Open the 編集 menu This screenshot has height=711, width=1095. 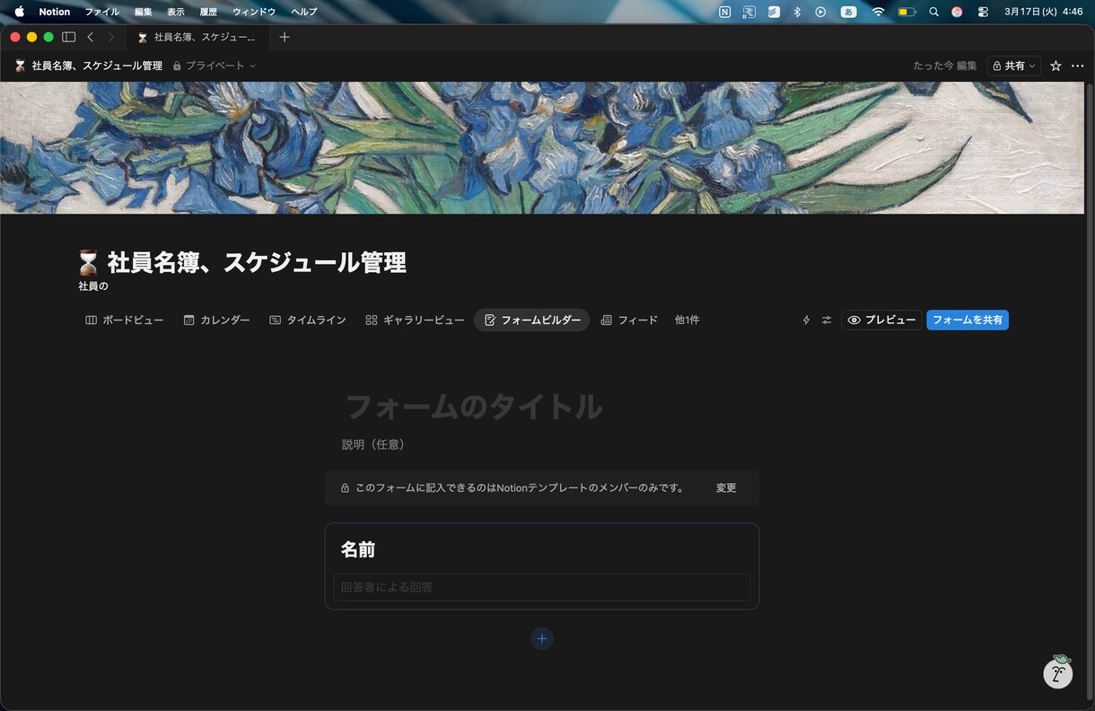(143, 12)
